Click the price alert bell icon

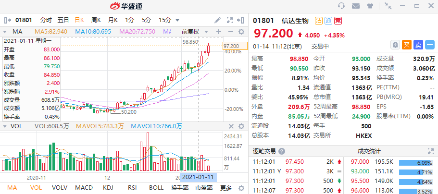pyautogui.click(x=395, y=45)
